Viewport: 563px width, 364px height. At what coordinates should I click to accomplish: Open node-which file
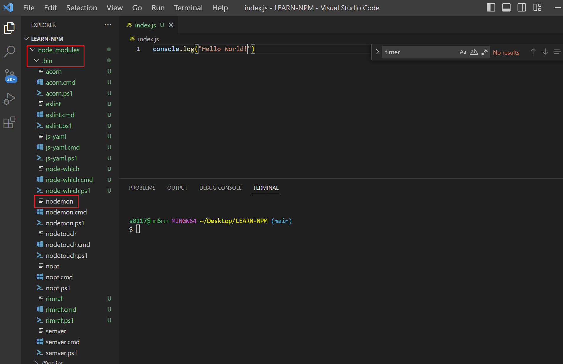[70, 169]
